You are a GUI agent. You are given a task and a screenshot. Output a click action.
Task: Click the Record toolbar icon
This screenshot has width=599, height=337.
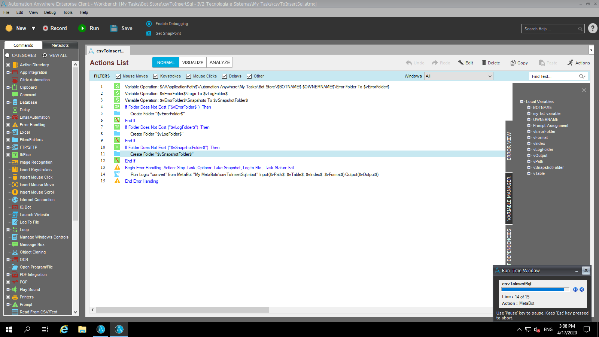[45, 28]
